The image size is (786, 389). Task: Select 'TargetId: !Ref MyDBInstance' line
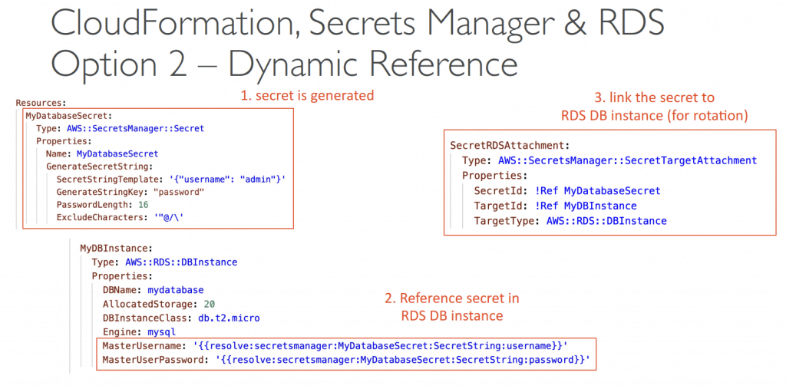[555, 206]
